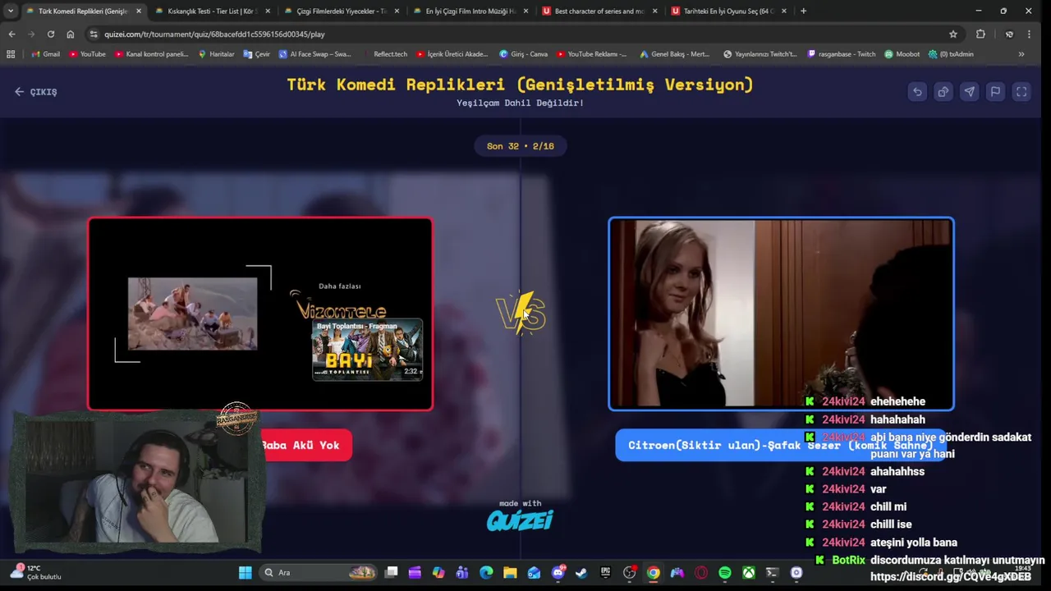Screen dimensions: 1051x591
Task: Open Copilot from taskbar
Action: [x=438, y=573]
